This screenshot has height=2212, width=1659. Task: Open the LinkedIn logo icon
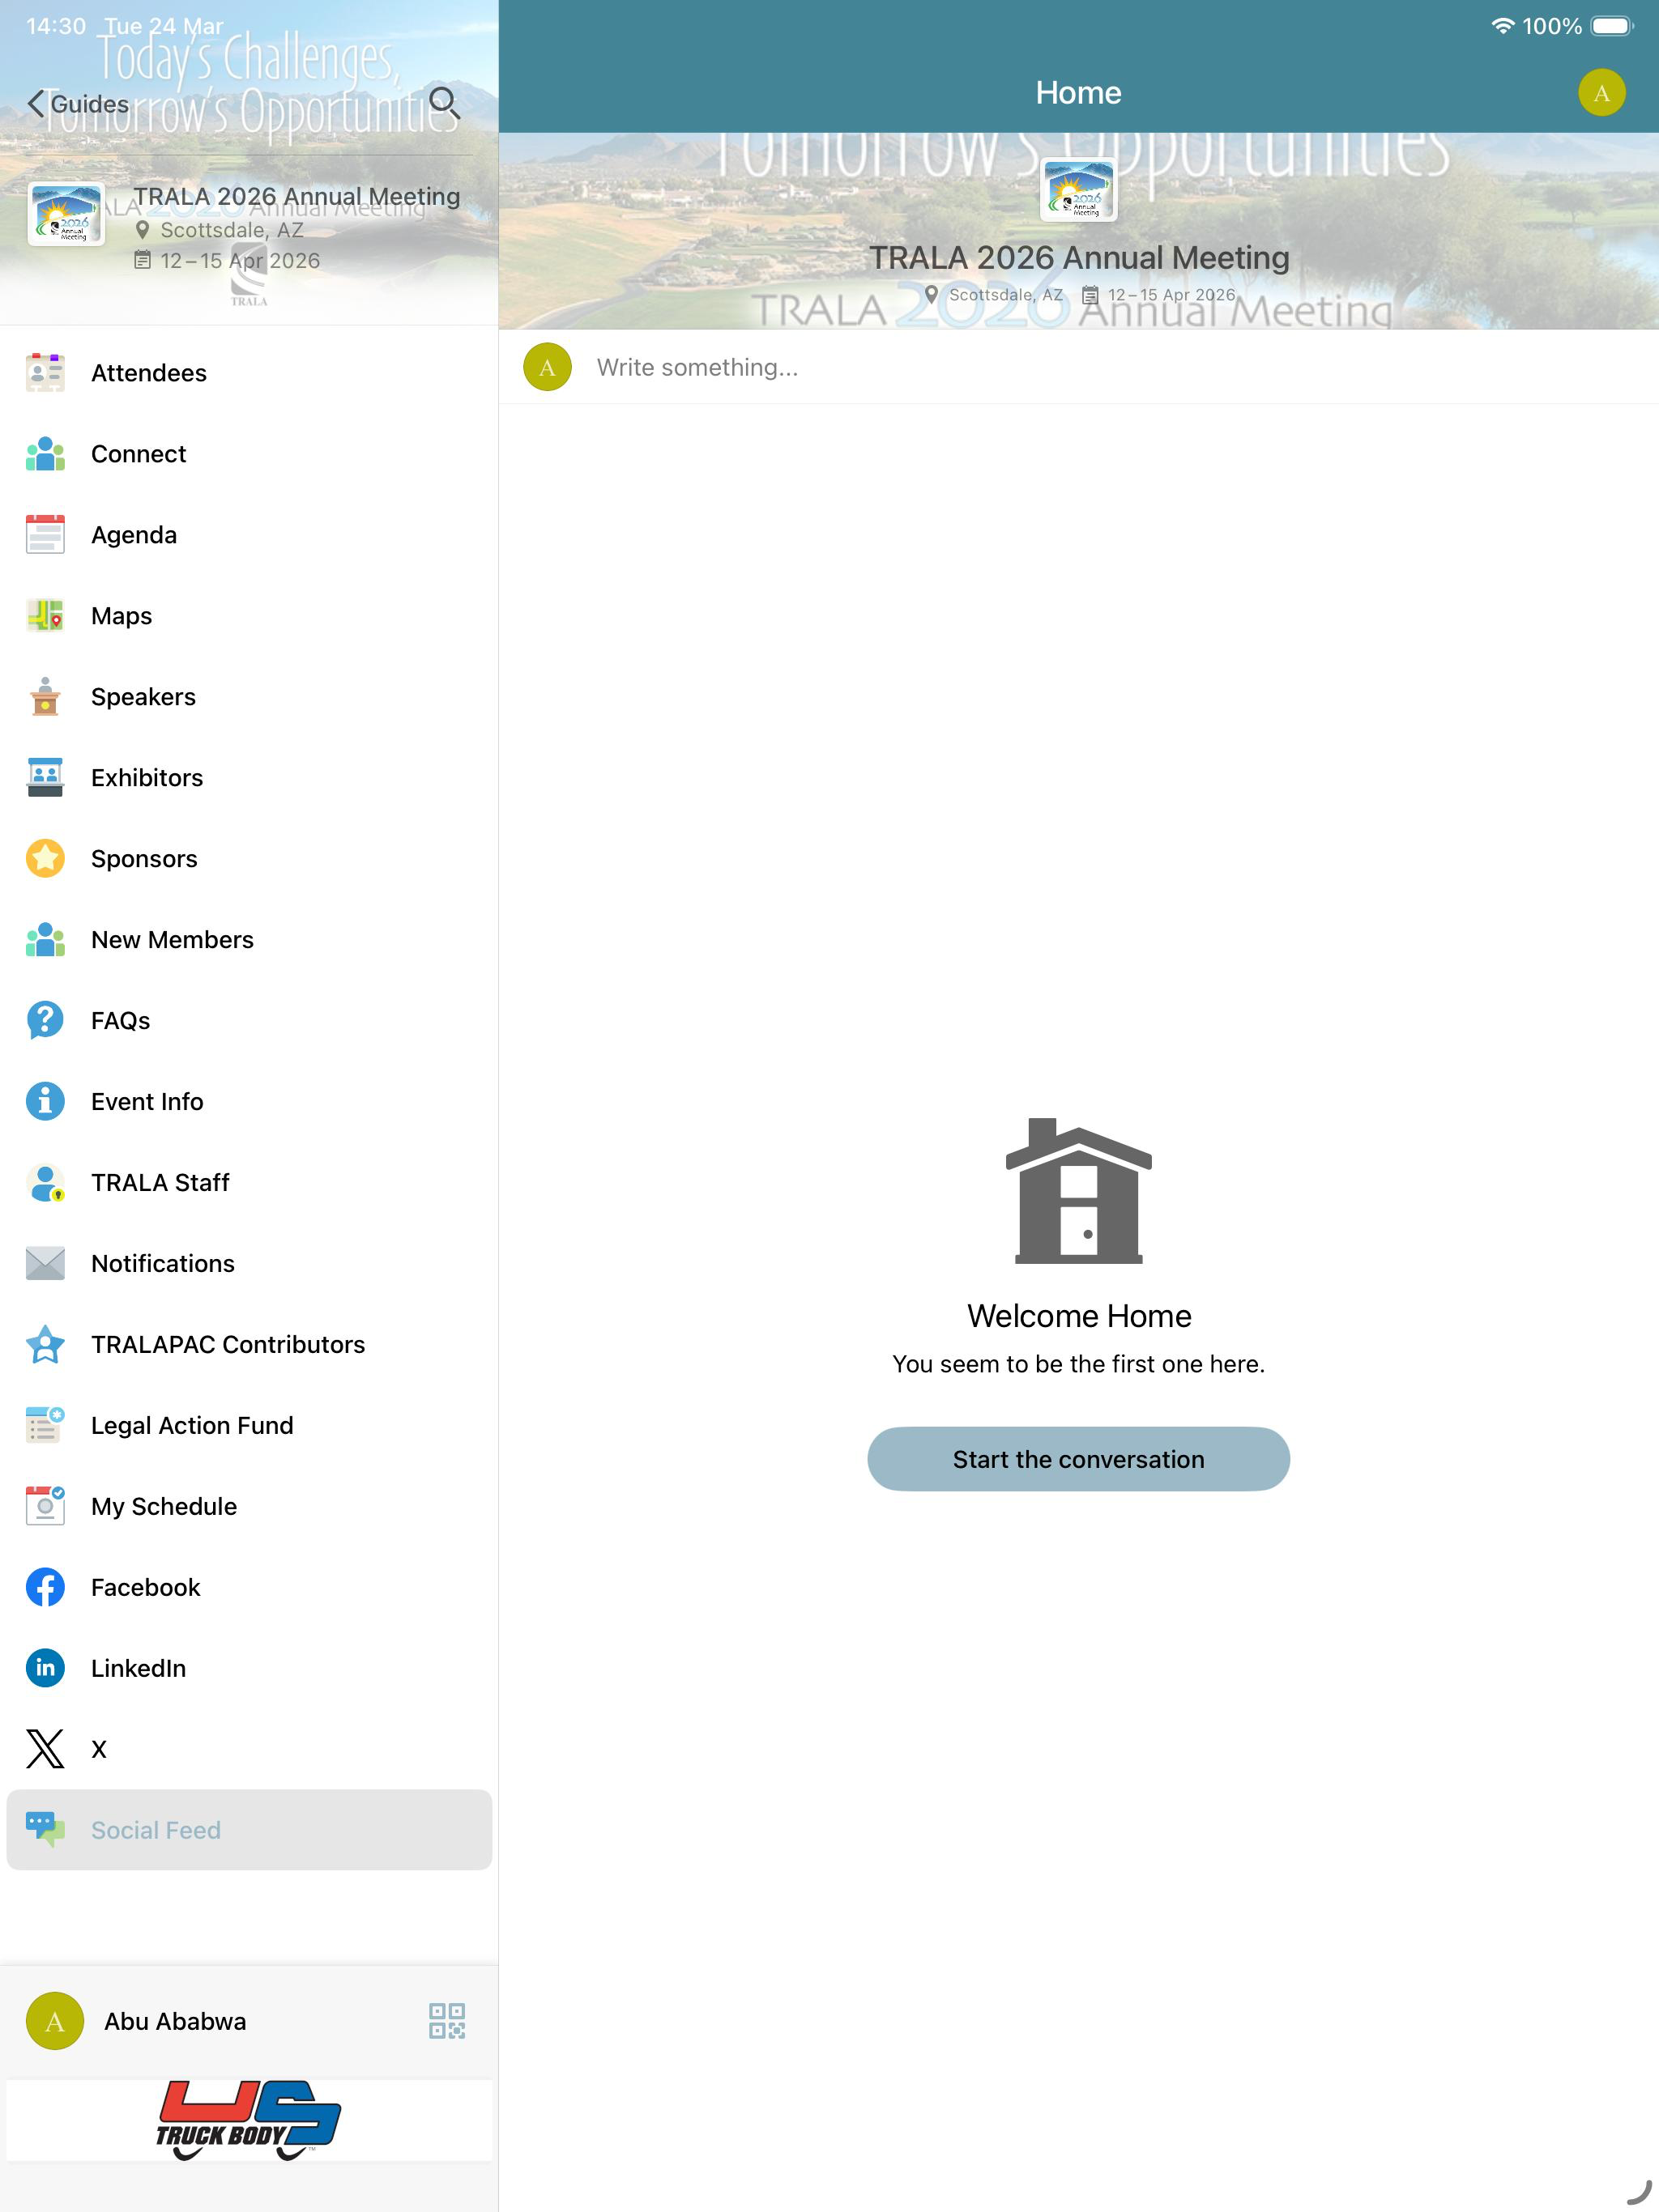45,1669
